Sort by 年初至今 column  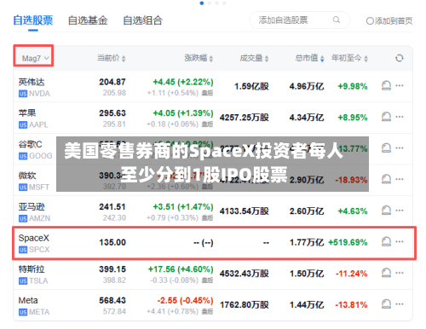[349, 58]
